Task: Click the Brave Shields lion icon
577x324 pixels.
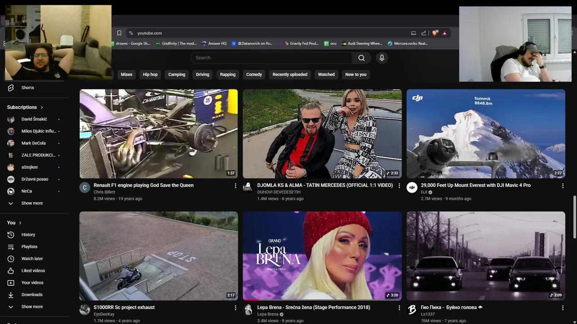Action: click(x=435, y=33)
